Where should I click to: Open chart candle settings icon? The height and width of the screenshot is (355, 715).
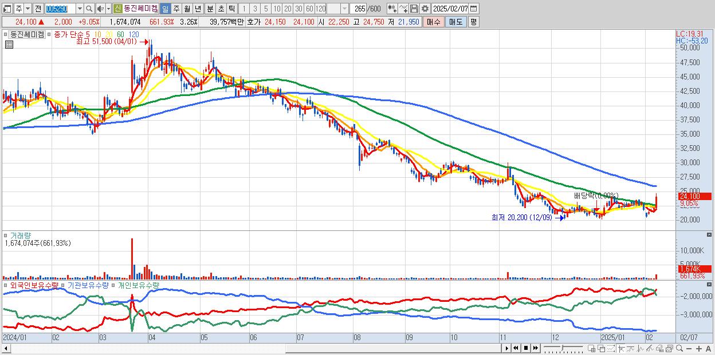[392, 9]
